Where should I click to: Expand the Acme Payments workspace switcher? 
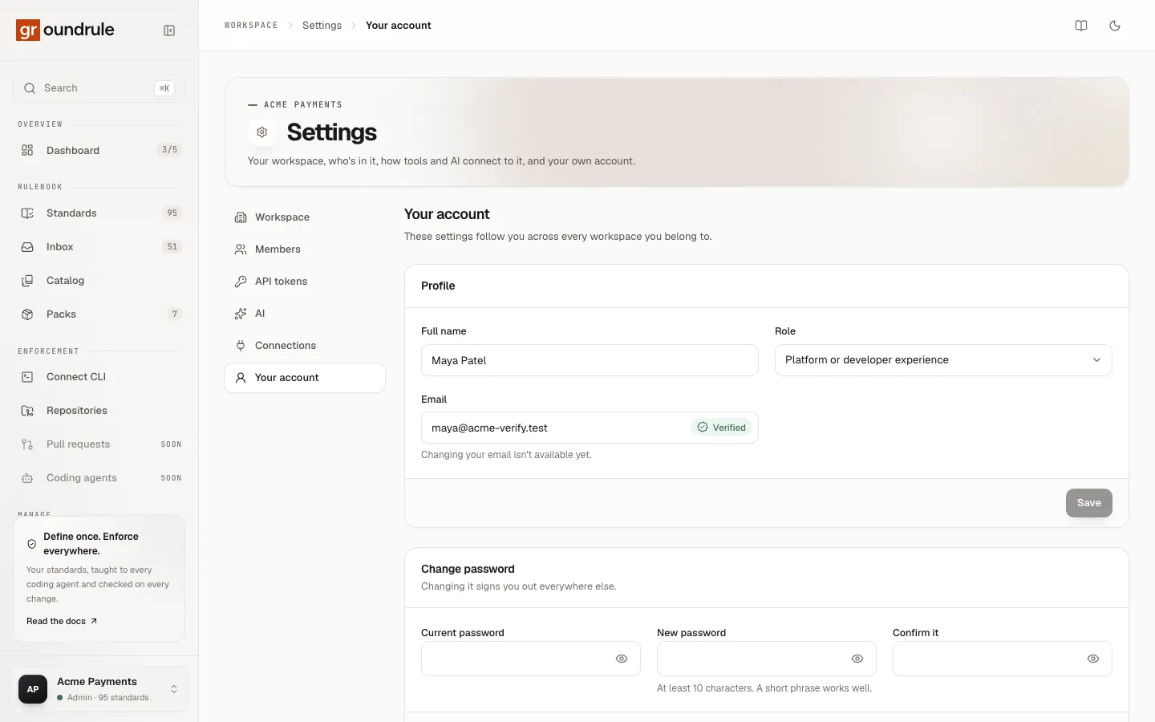(99, 689)
